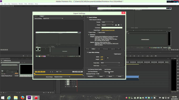The image size is (179, 100).
Task: Toggle the Export Audio checkbox
Action: coord(98,32)
